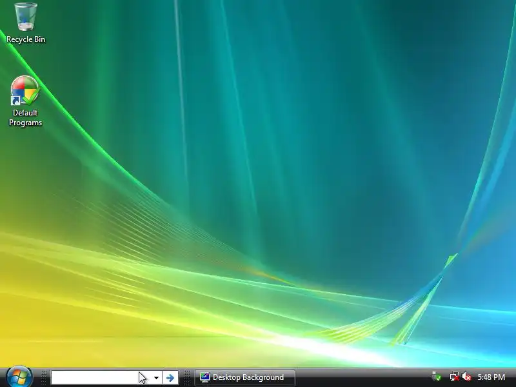Click inside the taskbar address input field
This screenshot has height=387, width=516.
[x=101, y=377]
